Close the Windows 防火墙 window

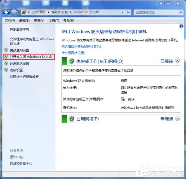[x=178, y=3]
